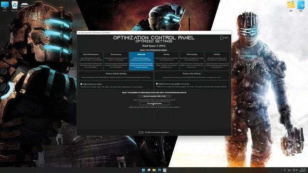Click Restore User Settings
Screen dimensions: 308x173
click(192, 75)
